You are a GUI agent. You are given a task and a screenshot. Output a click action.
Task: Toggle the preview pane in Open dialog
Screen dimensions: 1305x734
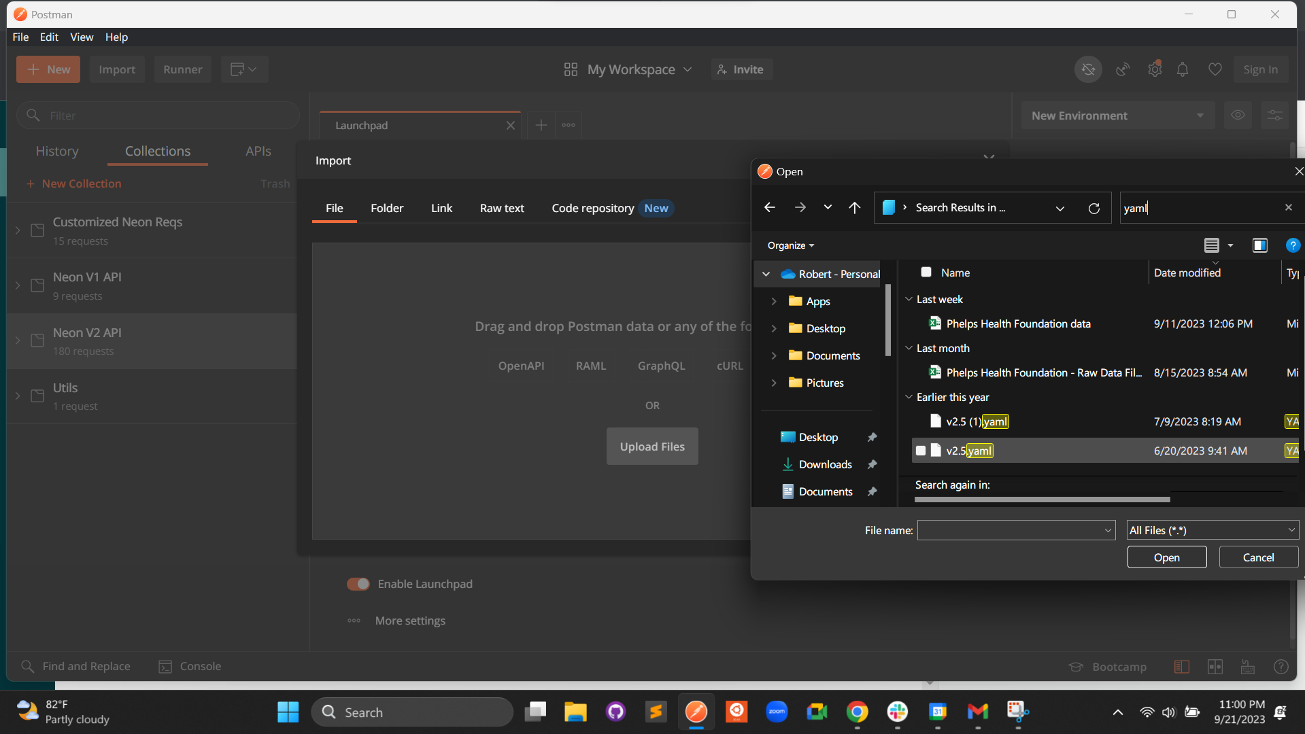tap(1260, 245)
